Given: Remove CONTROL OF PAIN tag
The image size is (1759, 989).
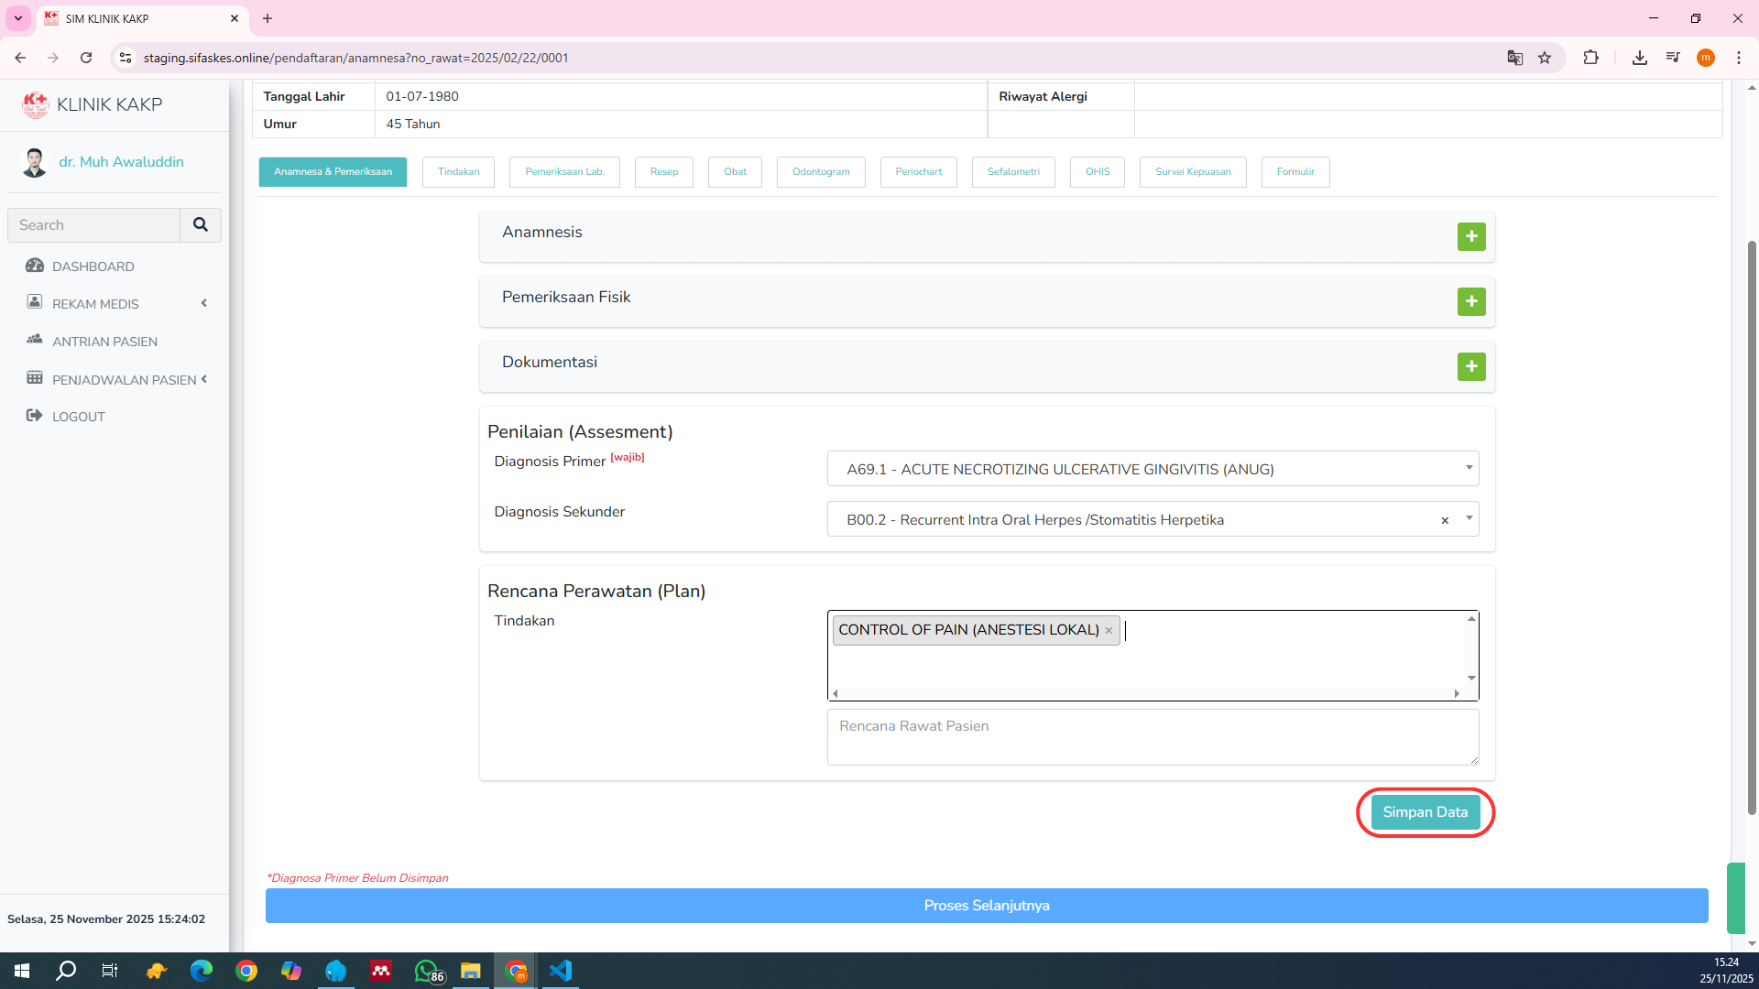Looking at the screenshot, I should click(x=1109, y=630).
